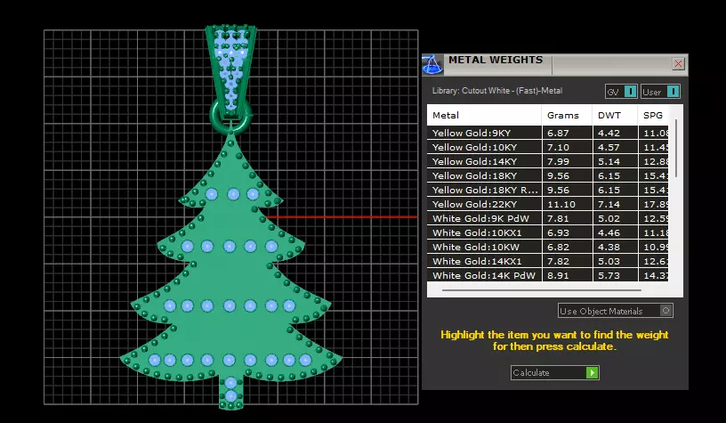Screen dimensions: 726x423
Task: Select the White Gold:9K PdW row
Action: 547,219
